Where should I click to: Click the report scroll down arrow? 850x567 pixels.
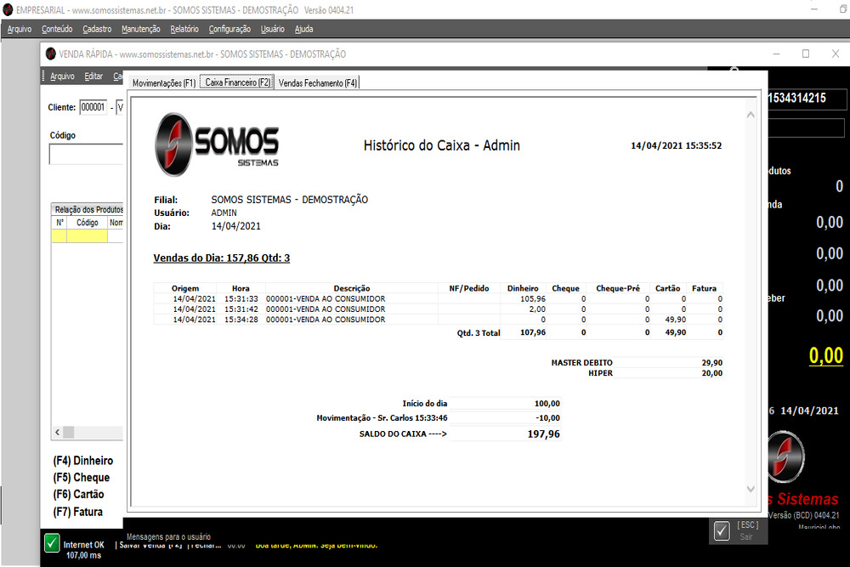pos(751,489)
